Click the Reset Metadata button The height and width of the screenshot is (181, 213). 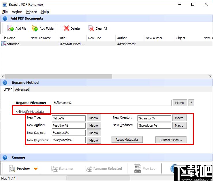point(127,140)
